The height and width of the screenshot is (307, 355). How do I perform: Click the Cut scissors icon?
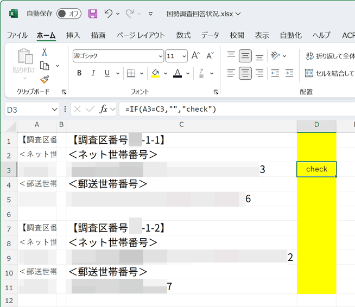click(x=45, y=52)
